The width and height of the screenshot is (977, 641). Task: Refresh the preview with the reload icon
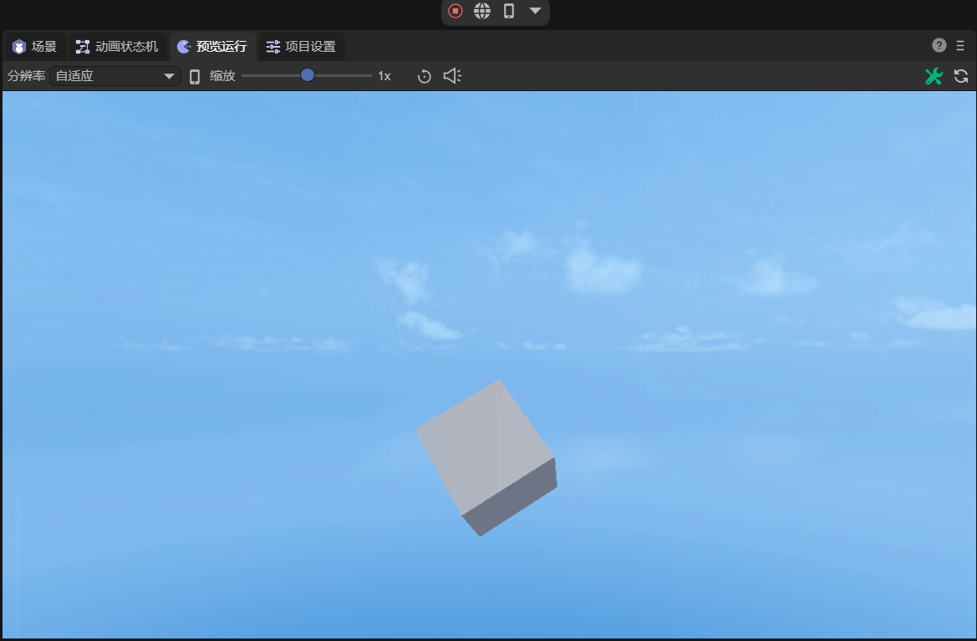point(961,76)
